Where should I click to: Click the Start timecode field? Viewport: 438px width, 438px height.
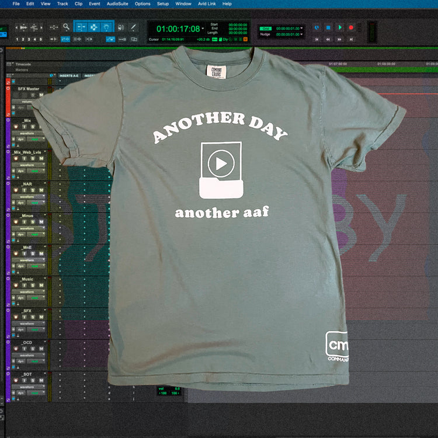(x=238, y=25)
